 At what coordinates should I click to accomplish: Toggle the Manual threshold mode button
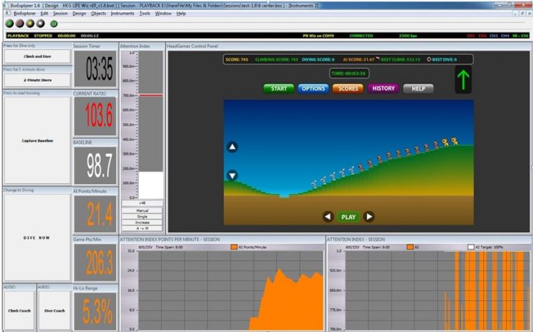(x=142, y=210)
